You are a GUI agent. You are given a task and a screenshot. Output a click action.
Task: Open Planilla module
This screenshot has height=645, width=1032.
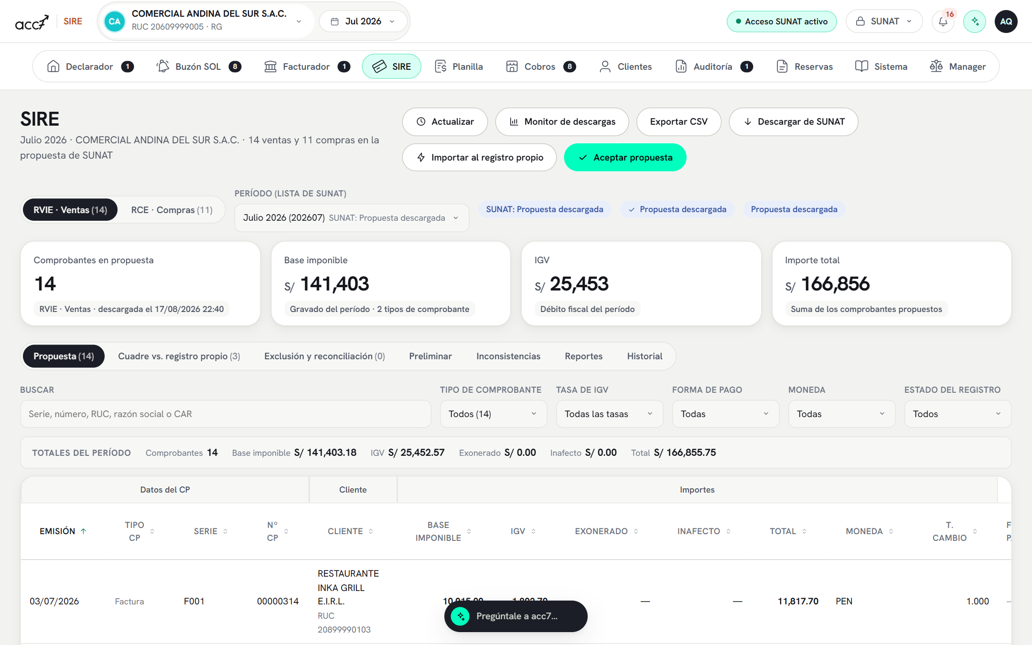pos(459,66)
